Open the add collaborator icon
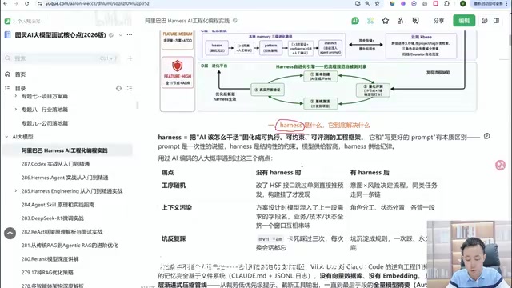Viewport: 512px width, 288px height. pyautogui.click(x=400, y=21)
